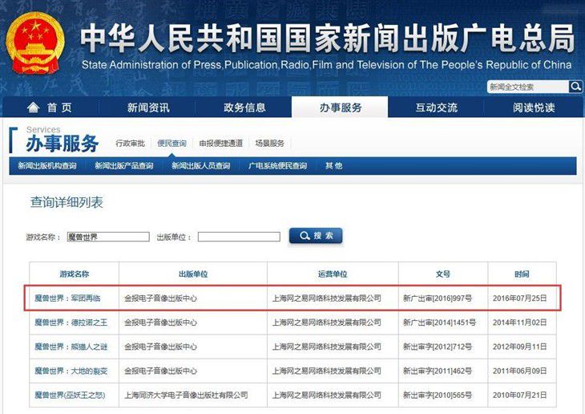This screenshot has width=585, height=414.
Task: Open the 政务信息 menu
Action: point(244,108)
